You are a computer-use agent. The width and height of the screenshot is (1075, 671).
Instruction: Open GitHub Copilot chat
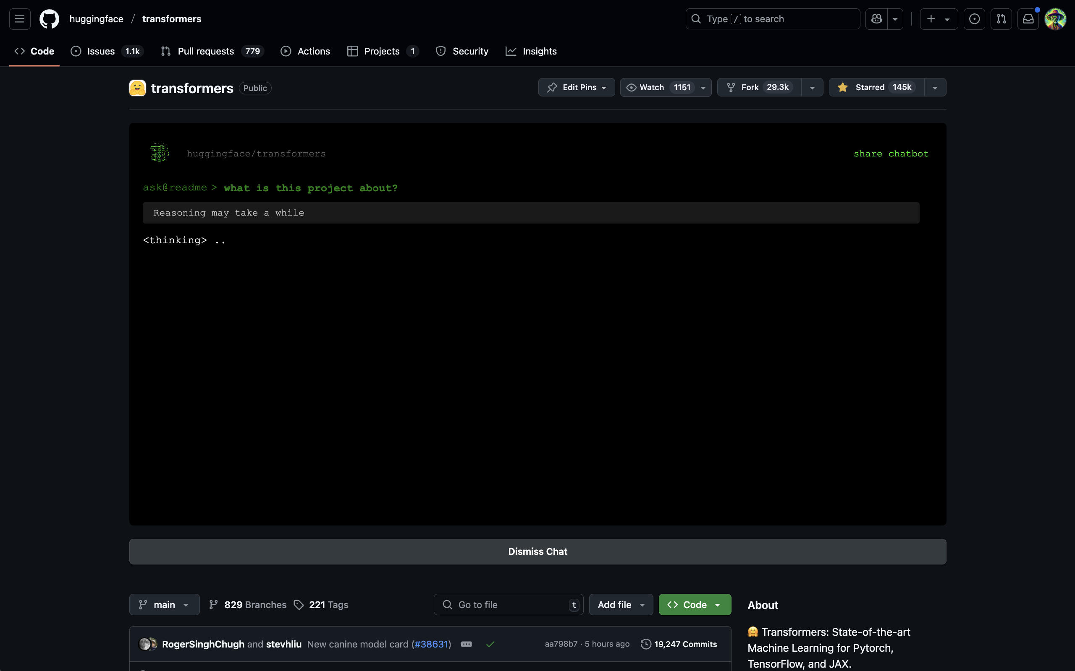[x=877, y=18]
